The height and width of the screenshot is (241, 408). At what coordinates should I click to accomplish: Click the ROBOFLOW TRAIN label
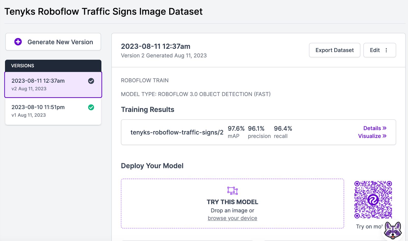[x=145, y=80]
